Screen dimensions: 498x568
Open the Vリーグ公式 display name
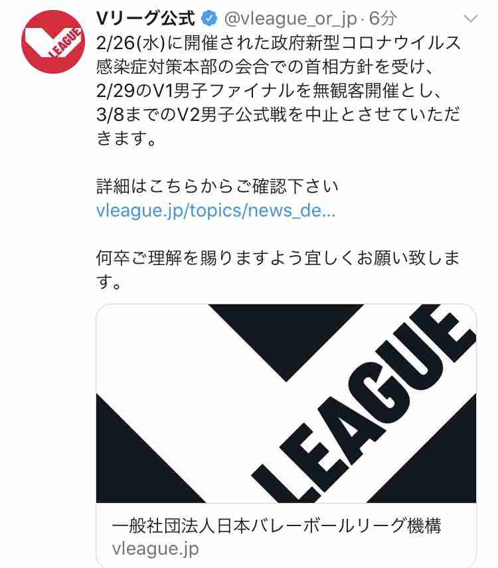click(x=146, y=19)
